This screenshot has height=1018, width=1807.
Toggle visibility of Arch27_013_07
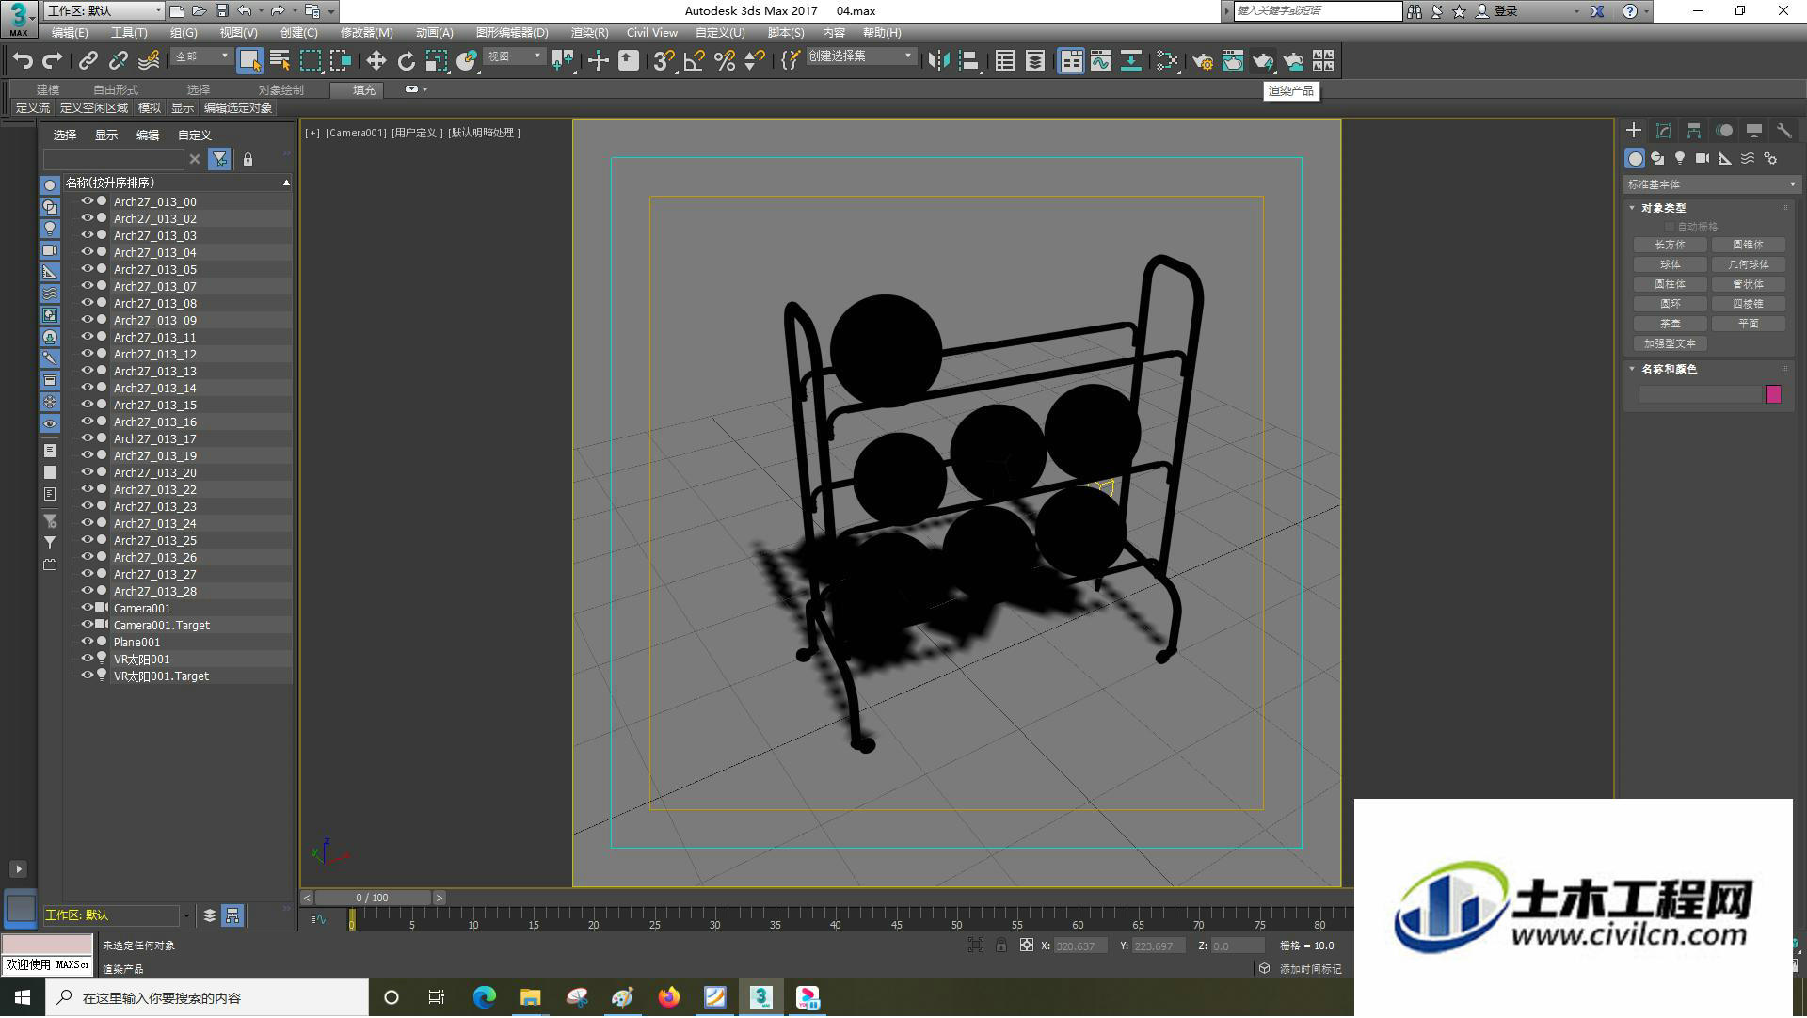tap(87, 286)
